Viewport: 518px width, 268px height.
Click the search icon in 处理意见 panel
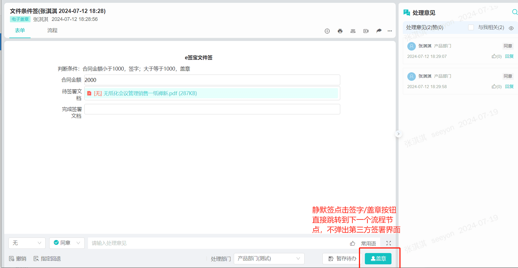[x=515, y=12]
